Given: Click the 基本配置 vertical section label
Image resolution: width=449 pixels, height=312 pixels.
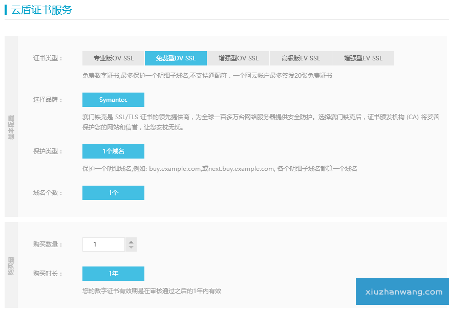Looking at the screenshot, I should coord(11,126).
